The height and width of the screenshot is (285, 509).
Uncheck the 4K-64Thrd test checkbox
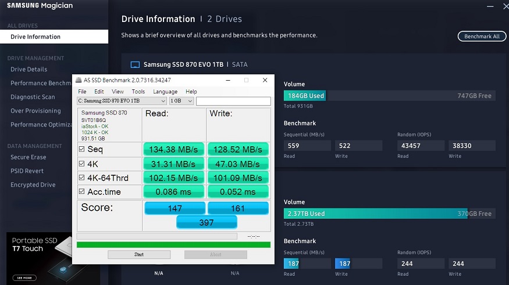pyautogui.click(x=82, y=178)
